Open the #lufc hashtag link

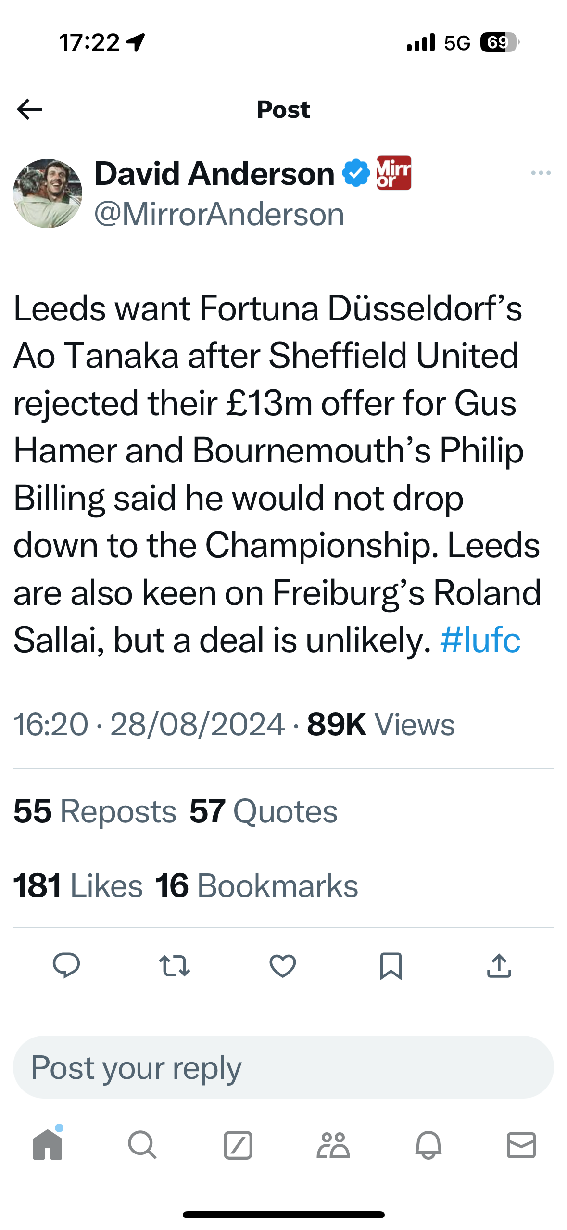[480, 640]
